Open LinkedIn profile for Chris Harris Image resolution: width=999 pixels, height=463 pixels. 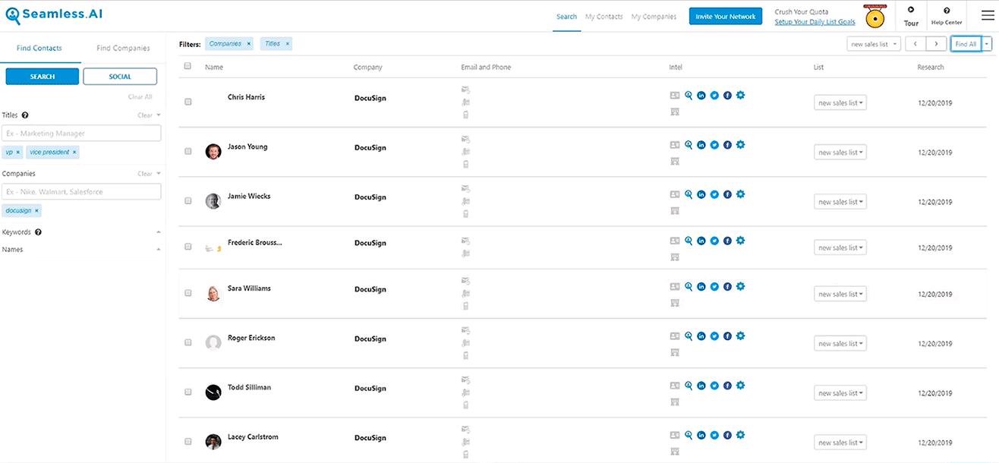(x=701, y=96)
